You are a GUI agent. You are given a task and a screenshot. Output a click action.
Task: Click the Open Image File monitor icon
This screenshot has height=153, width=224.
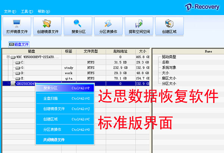(x=17, y=24)
